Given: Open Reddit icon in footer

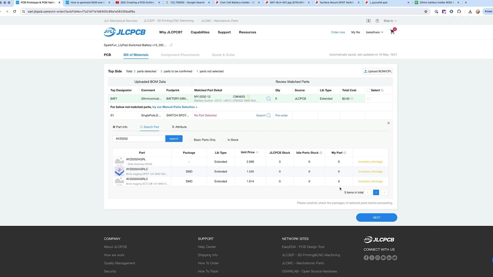Looking at the screenshot, I should [395, 258].
